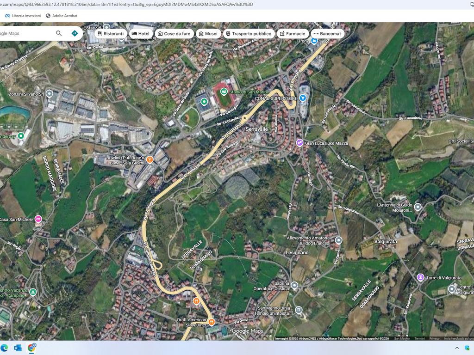Image resolution: width=474 pixels, height=355 pixels.
Task: Click the search magnifier icon in Maps
Action: click(x=59, y=33)
